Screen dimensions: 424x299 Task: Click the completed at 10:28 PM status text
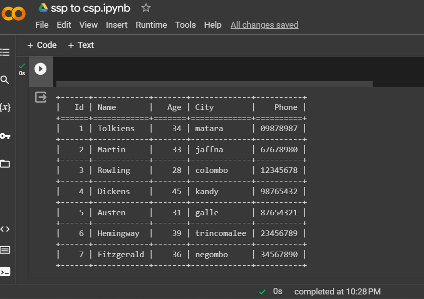(337, 291)
